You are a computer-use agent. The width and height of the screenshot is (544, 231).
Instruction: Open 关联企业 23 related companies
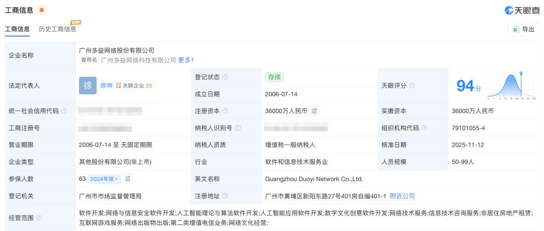[x=134, y=86]
